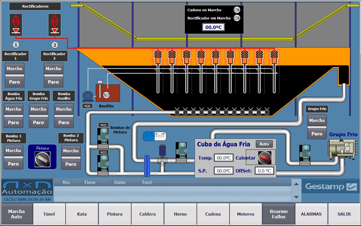Click the Anolito tank N7 icon
Viewport: 361px width, 226px height.
pos(108,93)
